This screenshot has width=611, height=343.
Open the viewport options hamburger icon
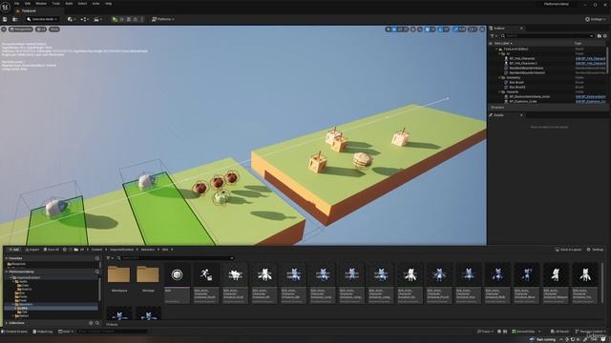click(x=4, y=30)
